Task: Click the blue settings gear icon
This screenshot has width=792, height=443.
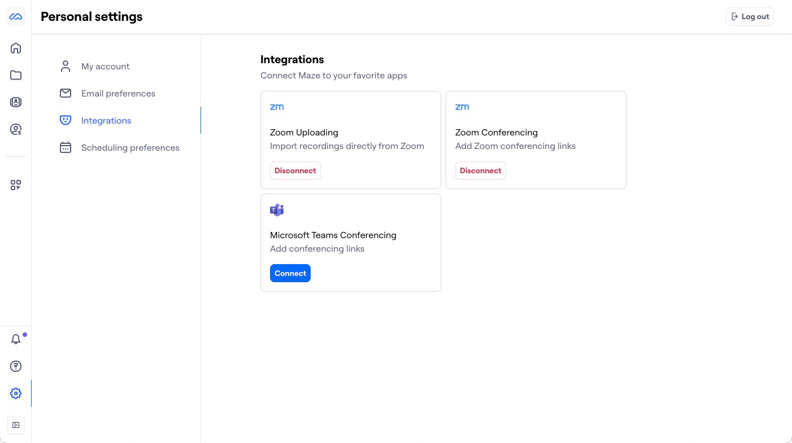Action: pyautogui.click(x=16, y=393)
